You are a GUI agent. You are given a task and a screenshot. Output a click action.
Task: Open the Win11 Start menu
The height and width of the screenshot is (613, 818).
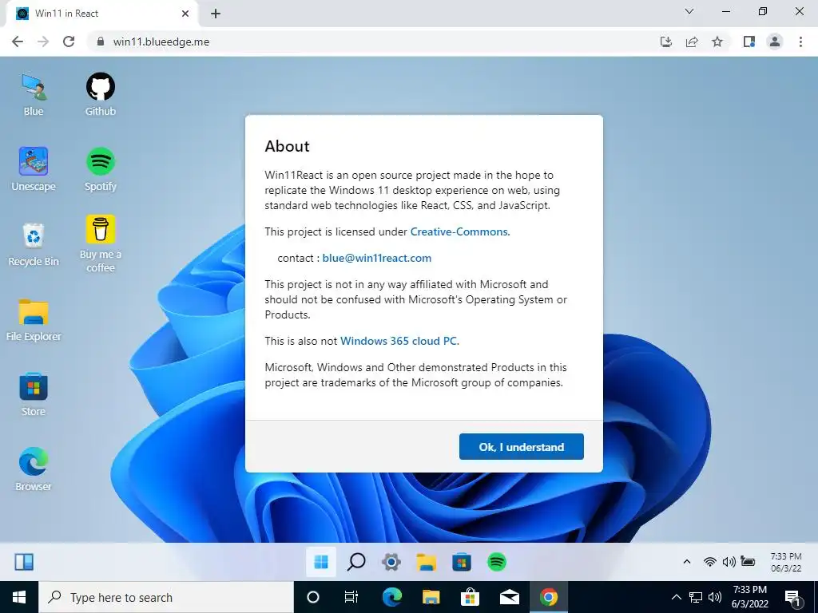click(x=321, y=562)
